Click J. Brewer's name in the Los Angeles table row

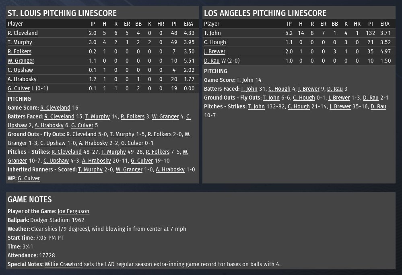tap(214, 51)
